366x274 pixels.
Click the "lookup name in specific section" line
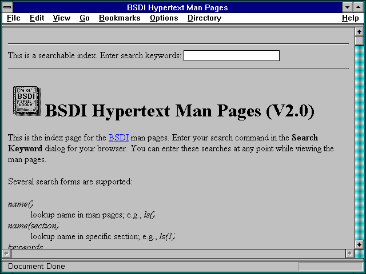pyautogui.click(x=103, y=237)
